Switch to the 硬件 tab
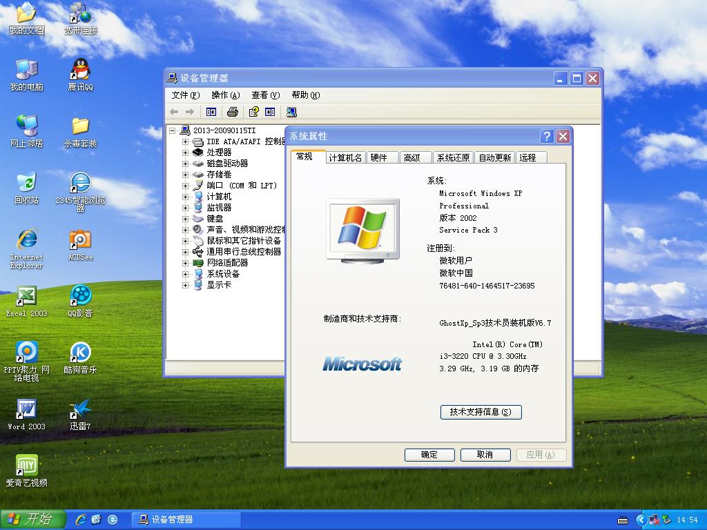 click(382, 158)
